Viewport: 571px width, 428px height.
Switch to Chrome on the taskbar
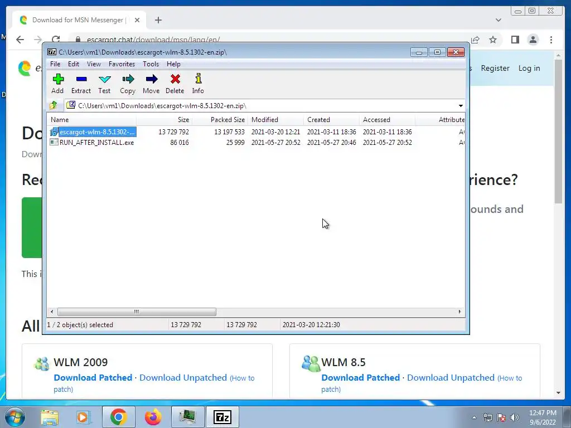click(x=118, y=417)
